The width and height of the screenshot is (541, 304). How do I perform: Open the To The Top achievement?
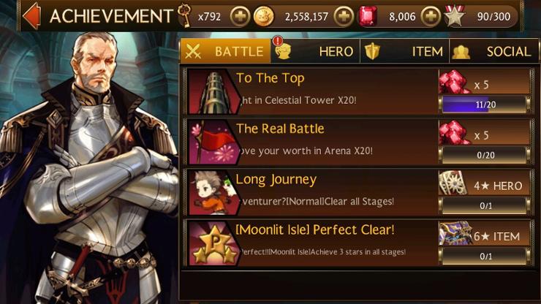coord(359,91)
